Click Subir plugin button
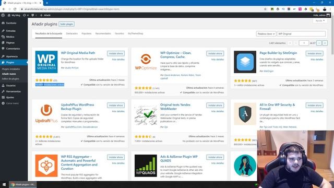Image resolution: width=334 pixels, height=188 pixels. pos(66,24)
